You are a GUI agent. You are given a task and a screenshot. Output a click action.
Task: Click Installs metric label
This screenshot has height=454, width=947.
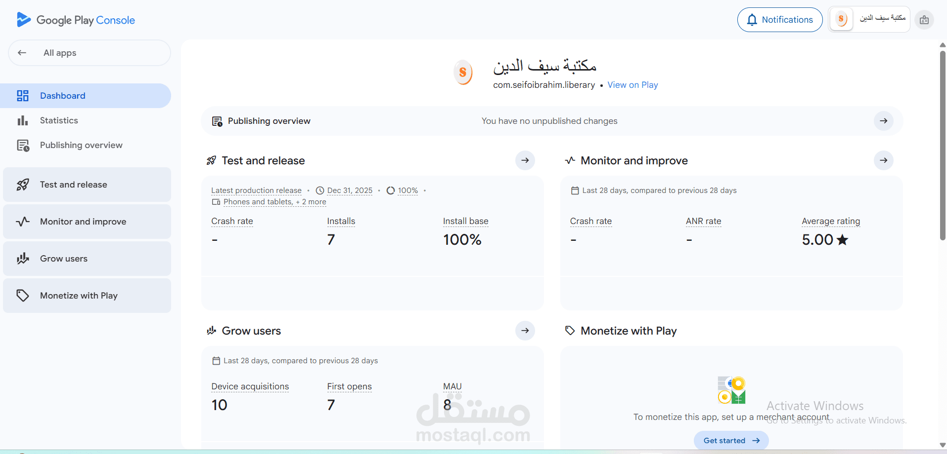click(341, 221)
